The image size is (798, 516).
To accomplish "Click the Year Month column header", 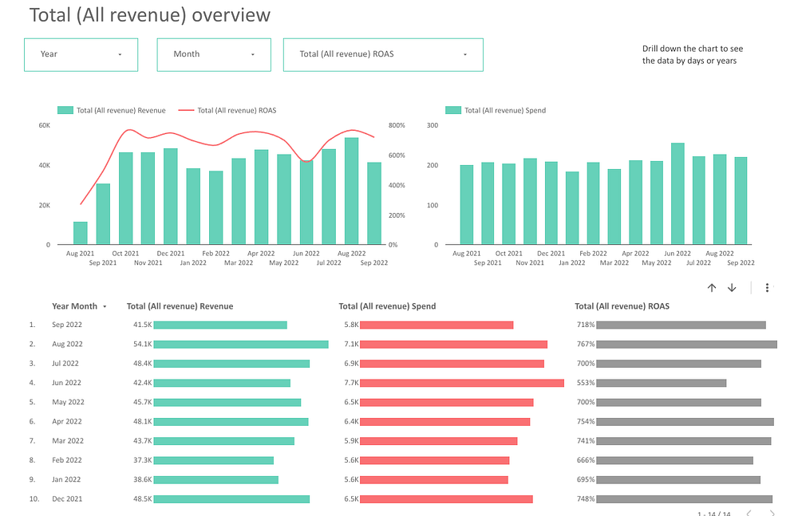I will click(74, 306).
